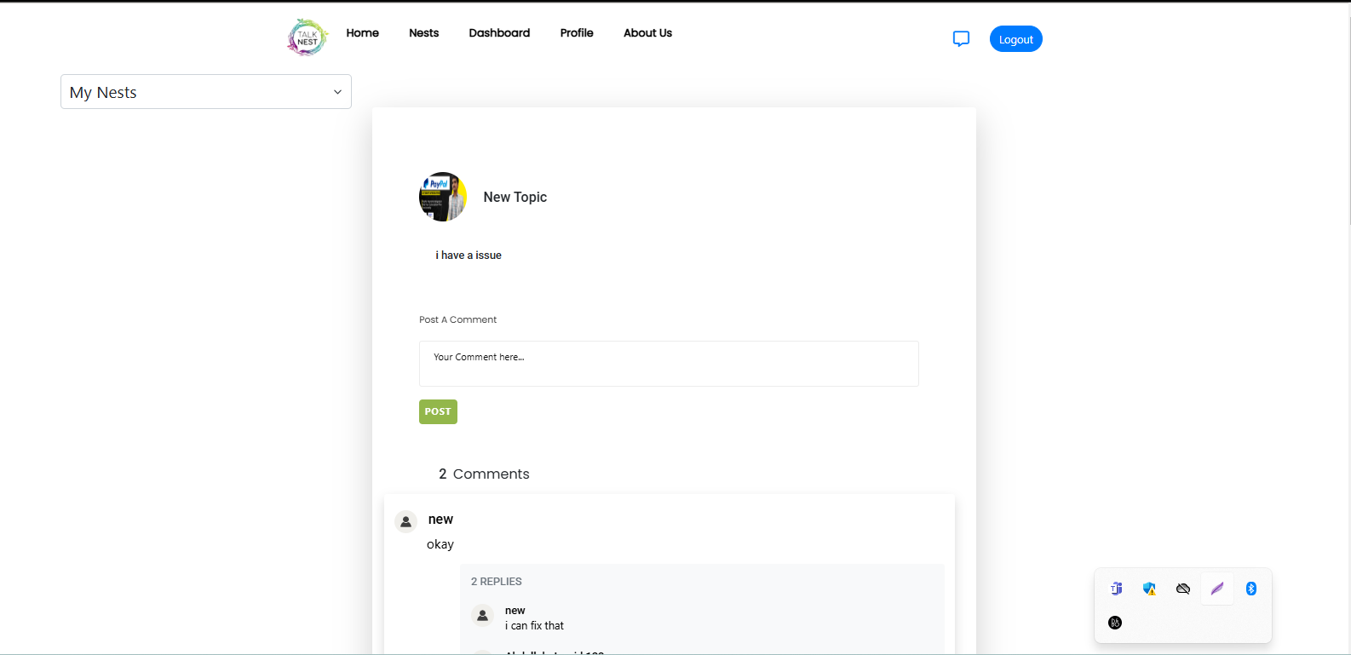Image resolution: width=1351 pixels, height=655 pixels.
Task: Expand the My Nests dropdown
Action: (206, 92)
